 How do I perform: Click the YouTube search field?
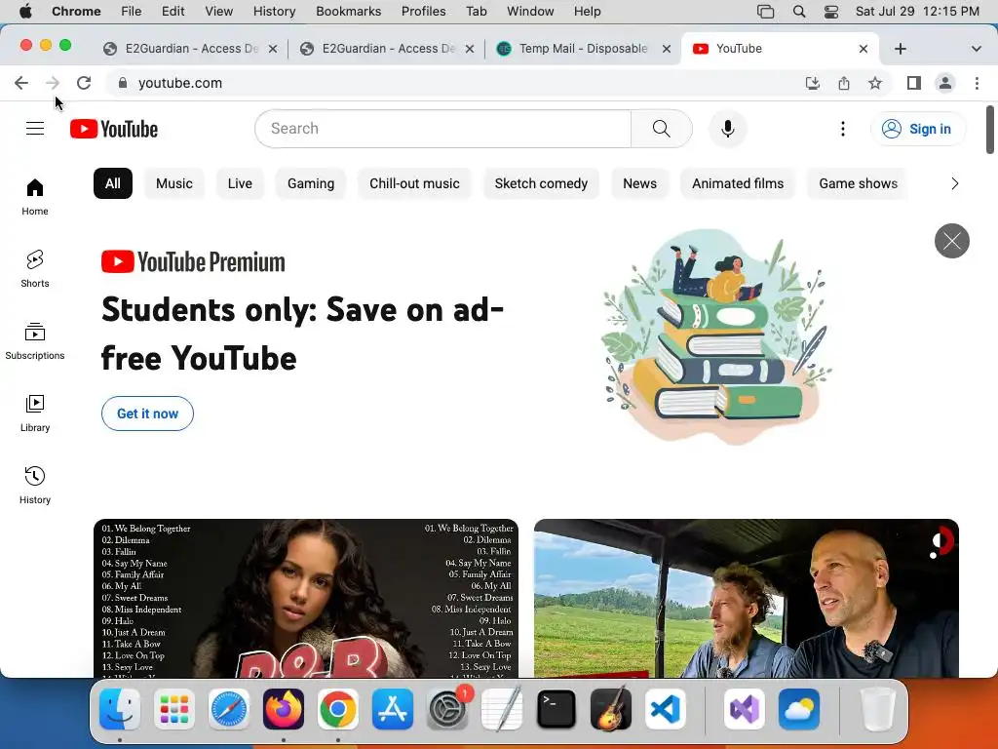pyautogui.click(x=443, y=129)
